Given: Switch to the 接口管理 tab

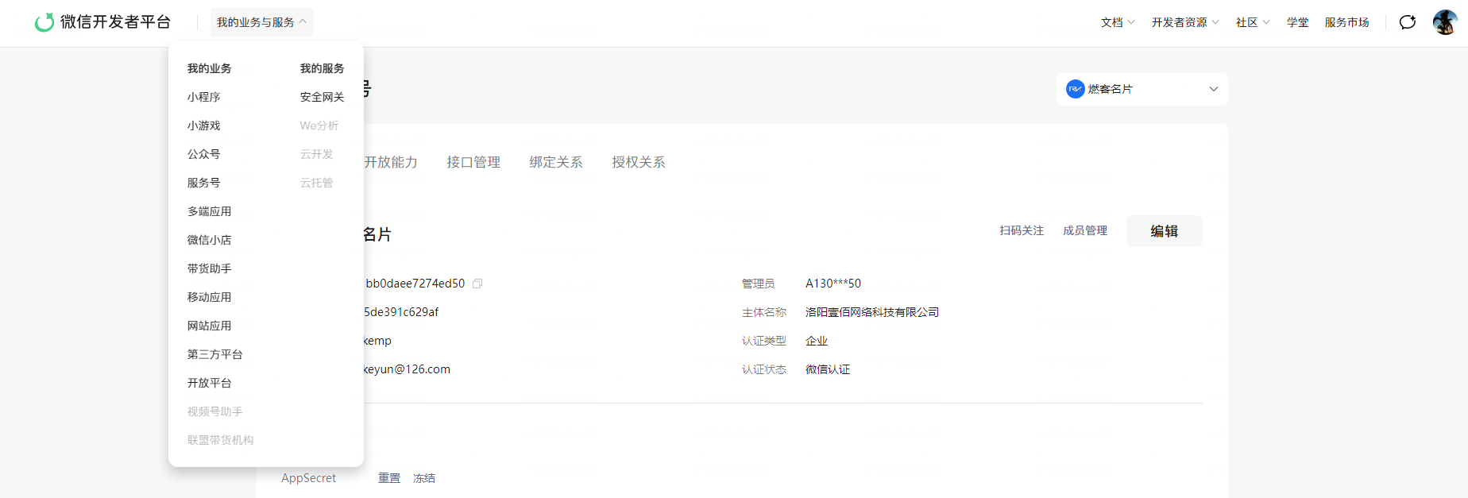Looking at the screenshot, I should click(473, 162).
